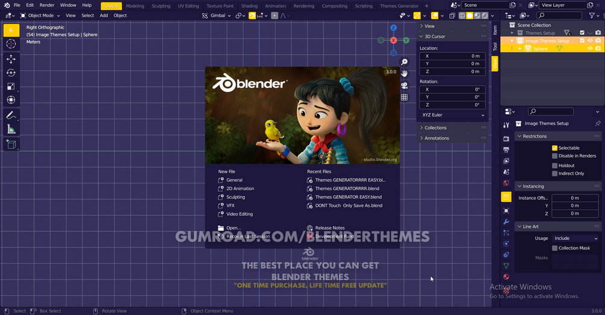Click the Rotation Z value field
The width and height of the screenshot is (605, 315).
pyautogui.click(x=453, y=105)
